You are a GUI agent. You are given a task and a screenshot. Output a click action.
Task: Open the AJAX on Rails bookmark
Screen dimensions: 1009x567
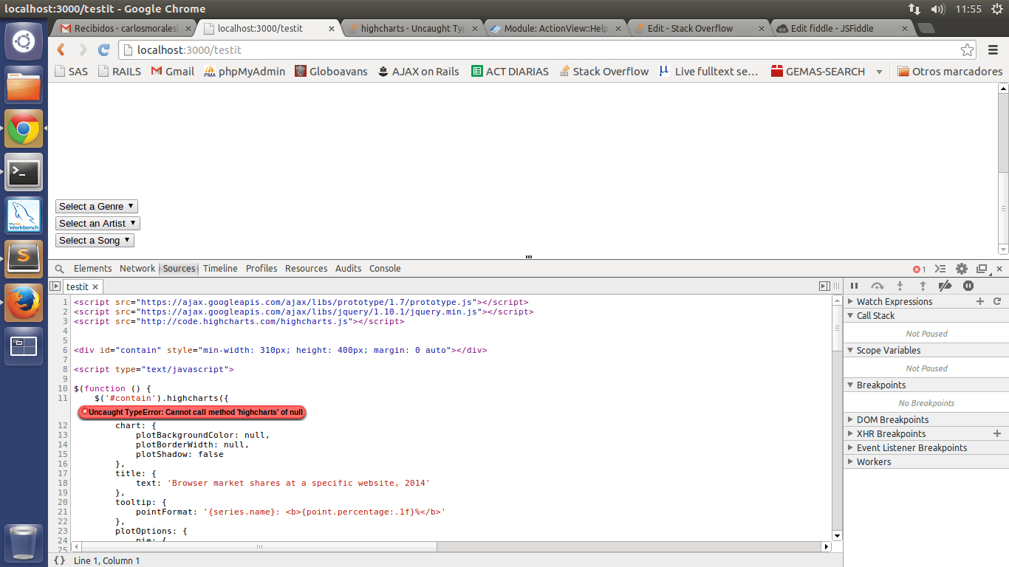(418, 72)
